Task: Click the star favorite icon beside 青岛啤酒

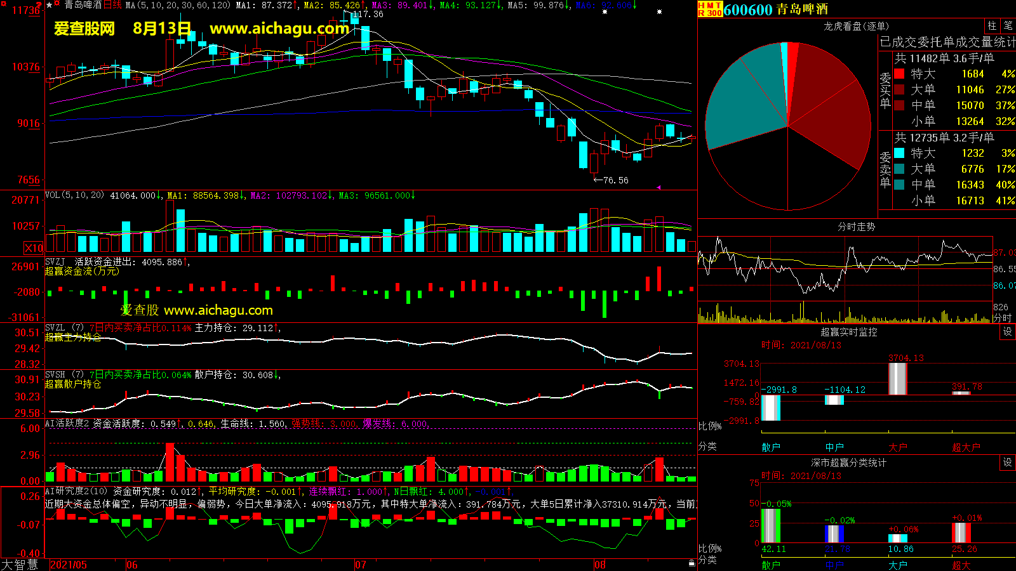Action: coord(50,5)
